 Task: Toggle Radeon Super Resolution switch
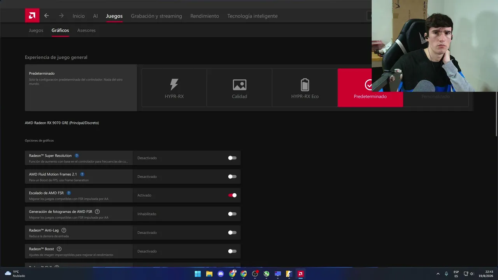point(232,158)
